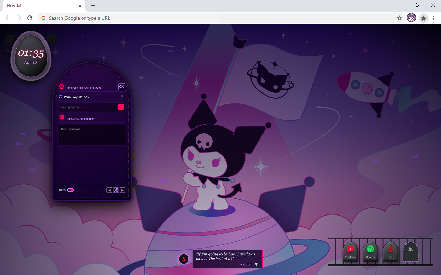Delete the Prank My Melody task
Image resolution: width=441 pixels, height=275 pixels.
(x=122, y=97)
